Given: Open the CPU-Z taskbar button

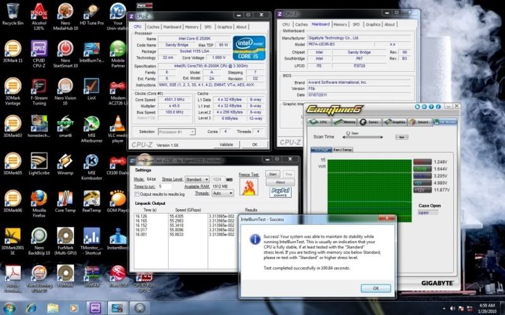Looking at the screenshot, I should (95, 308).
